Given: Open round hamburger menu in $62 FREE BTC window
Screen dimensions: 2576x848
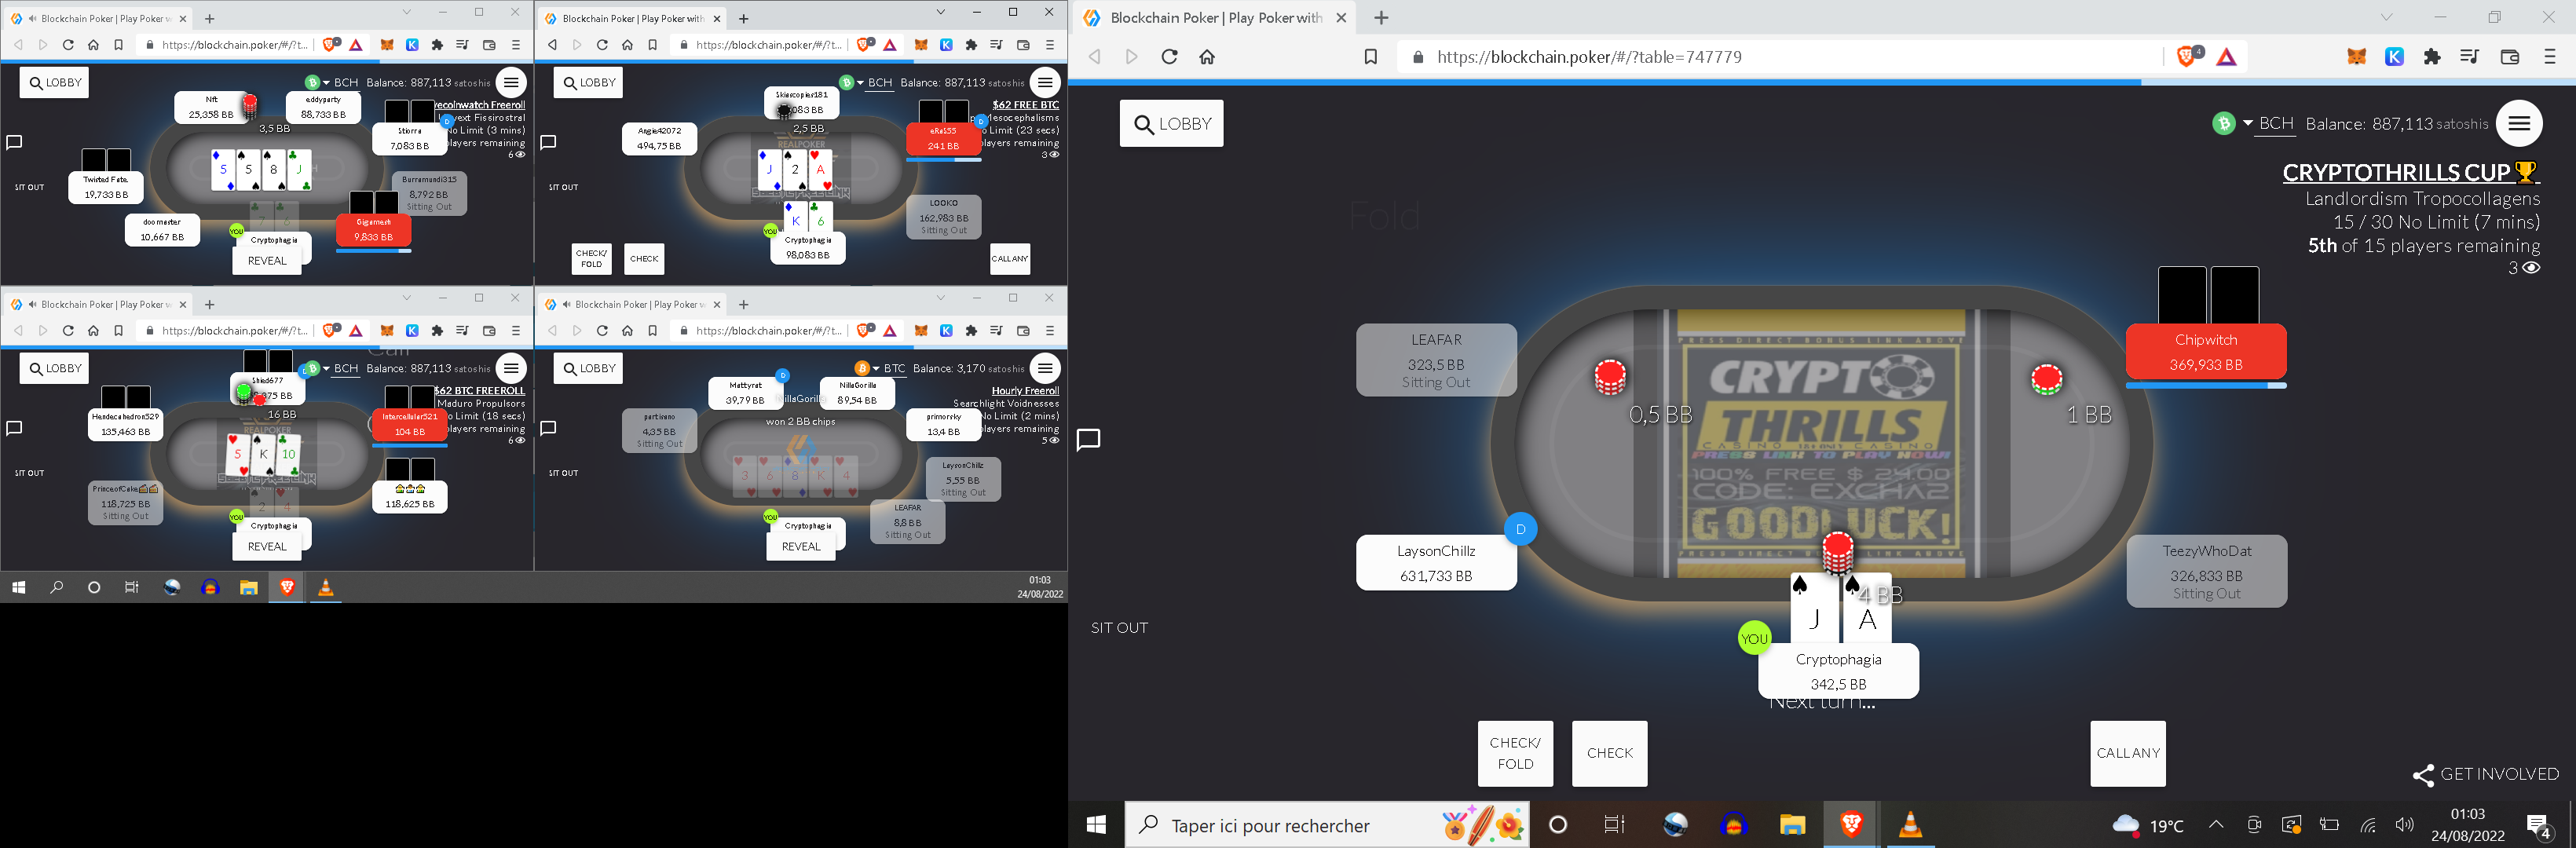Looking at the screenshot, I should 1045,82.
